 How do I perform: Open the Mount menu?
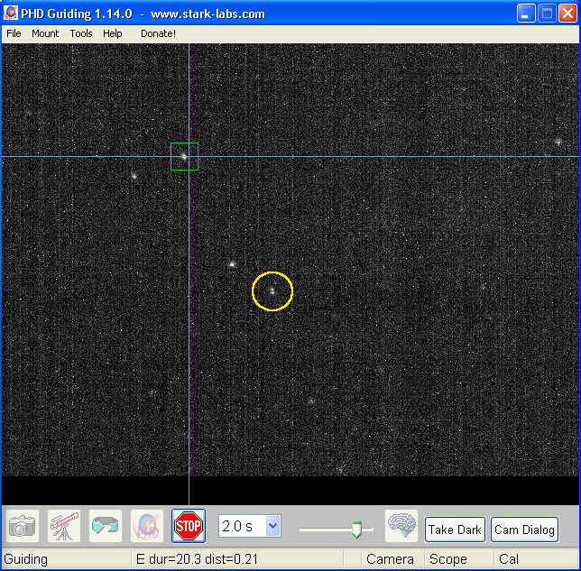tap(45, 33)
